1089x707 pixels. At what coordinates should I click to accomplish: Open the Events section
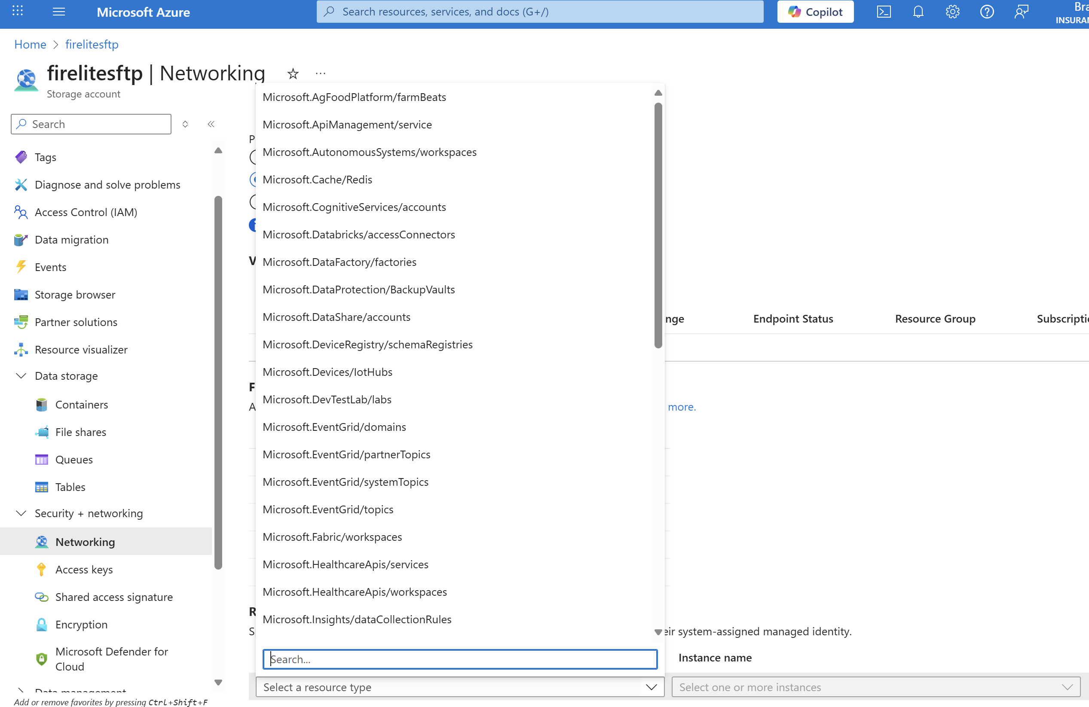(50, 267)
